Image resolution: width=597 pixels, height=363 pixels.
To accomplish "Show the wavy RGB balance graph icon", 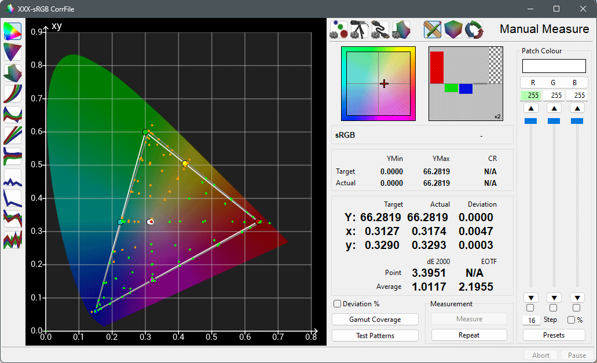I will 13,115.
